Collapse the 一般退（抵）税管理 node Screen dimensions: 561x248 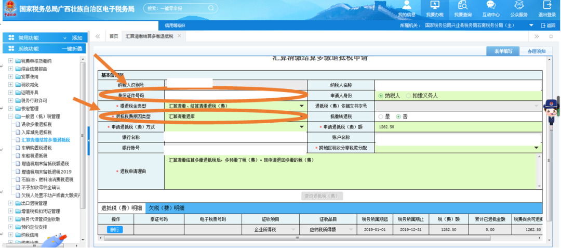(10, 116)
